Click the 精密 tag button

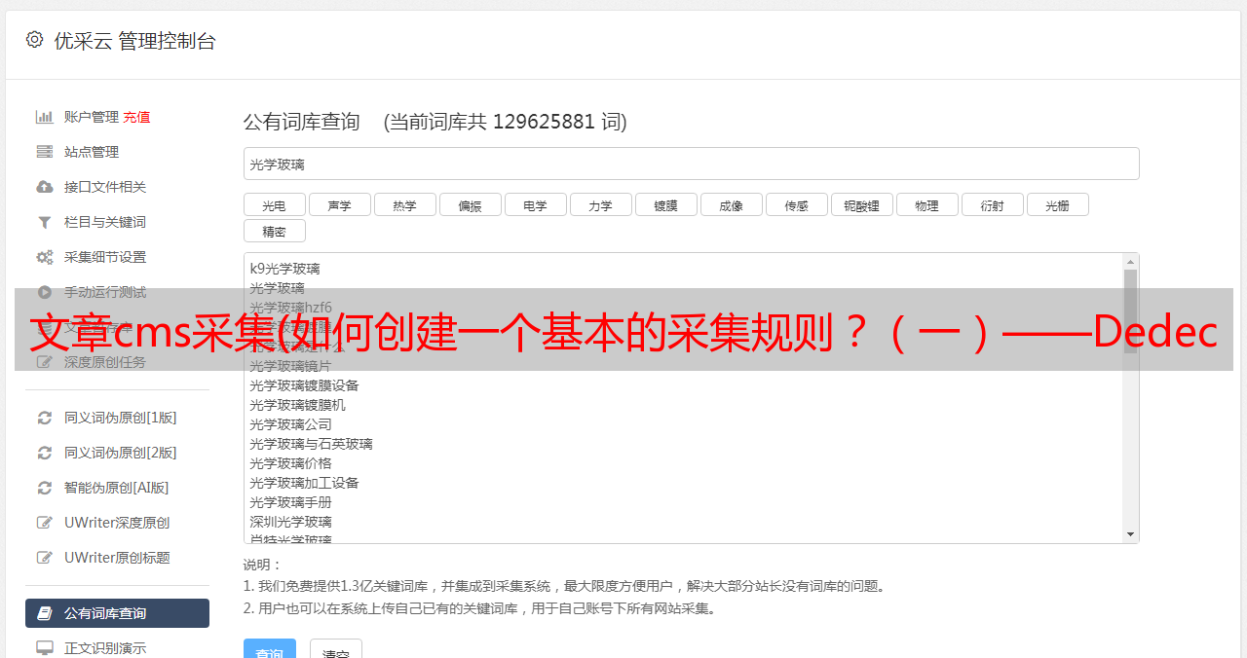point(274,231)
